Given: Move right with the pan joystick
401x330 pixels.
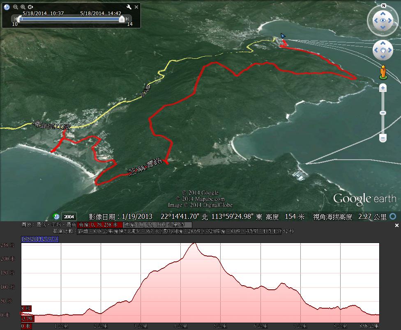Looking at the screenshot, I should click(390, 50).
